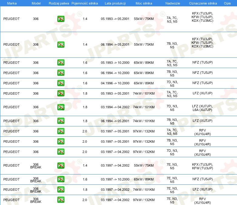Select fuel icon for 306 1.8 from 06.1994
The width and height of the screenshot is (237, 205).
click(x=61, y=121)
